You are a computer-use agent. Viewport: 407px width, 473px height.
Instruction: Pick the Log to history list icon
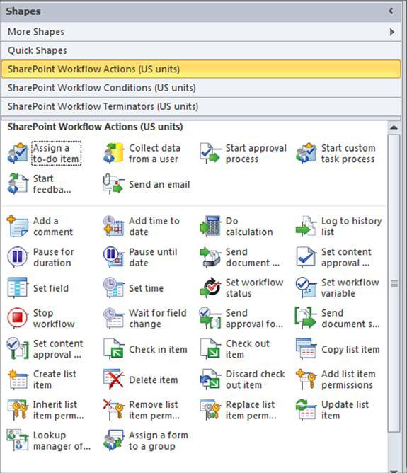click(306, 227)
